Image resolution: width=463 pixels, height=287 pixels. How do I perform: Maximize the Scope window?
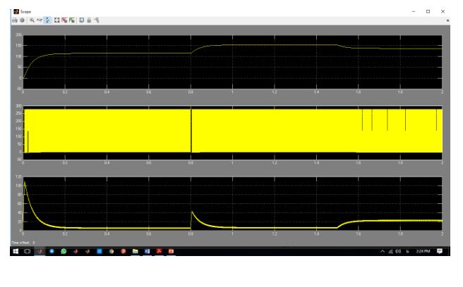428,11
